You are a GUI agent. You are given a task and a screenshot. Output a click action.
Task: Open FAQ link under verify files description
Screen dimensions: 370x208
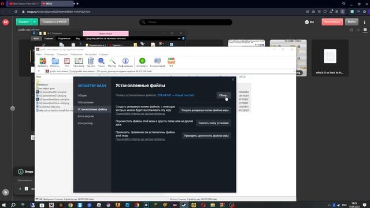(140, 139)
